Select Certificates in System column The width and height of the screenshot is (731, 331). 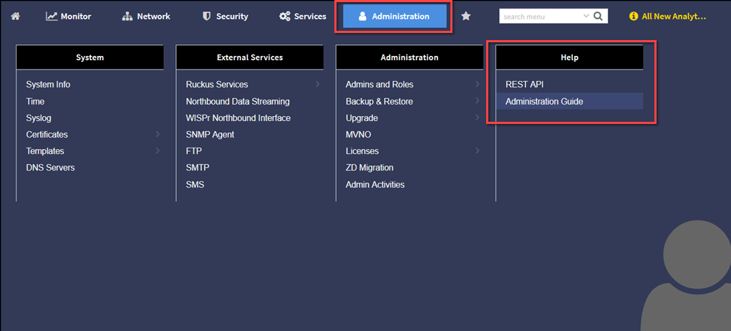[47, 134]
